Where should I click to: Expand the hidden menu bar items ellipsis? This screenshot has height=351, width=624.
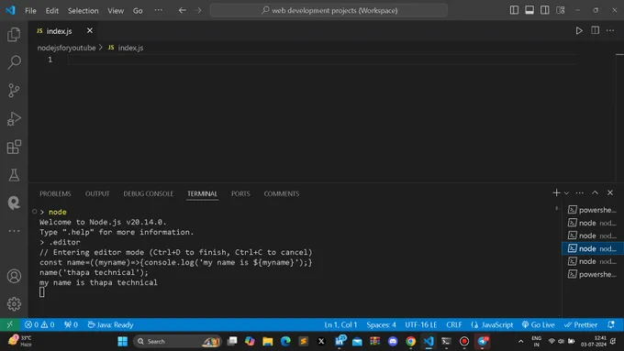point(159,10)
